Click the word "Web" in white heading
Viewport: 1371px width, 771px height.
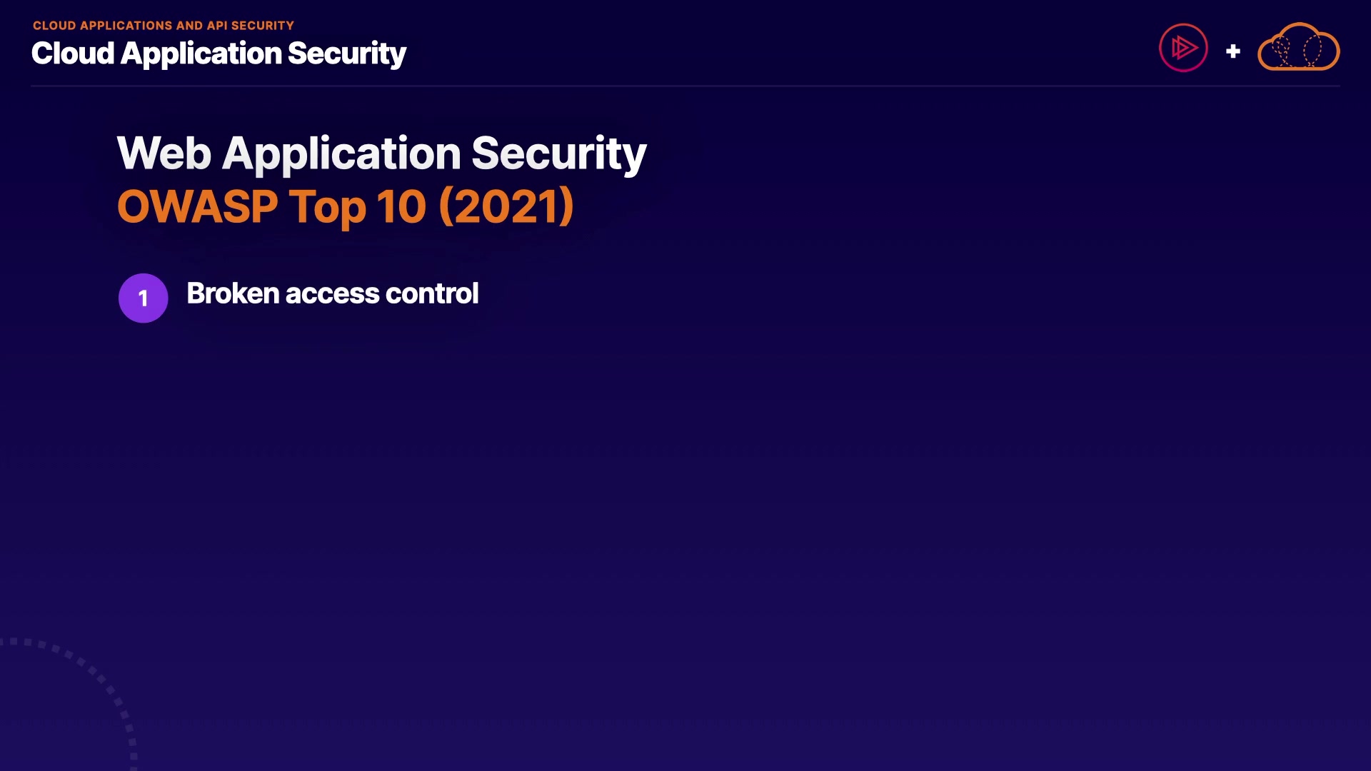164,153
